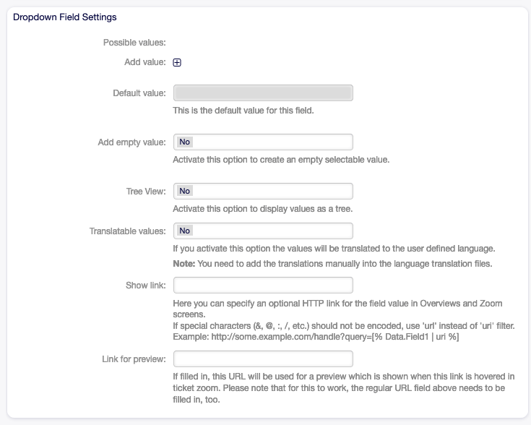Click into the Link for preview field

263,359
